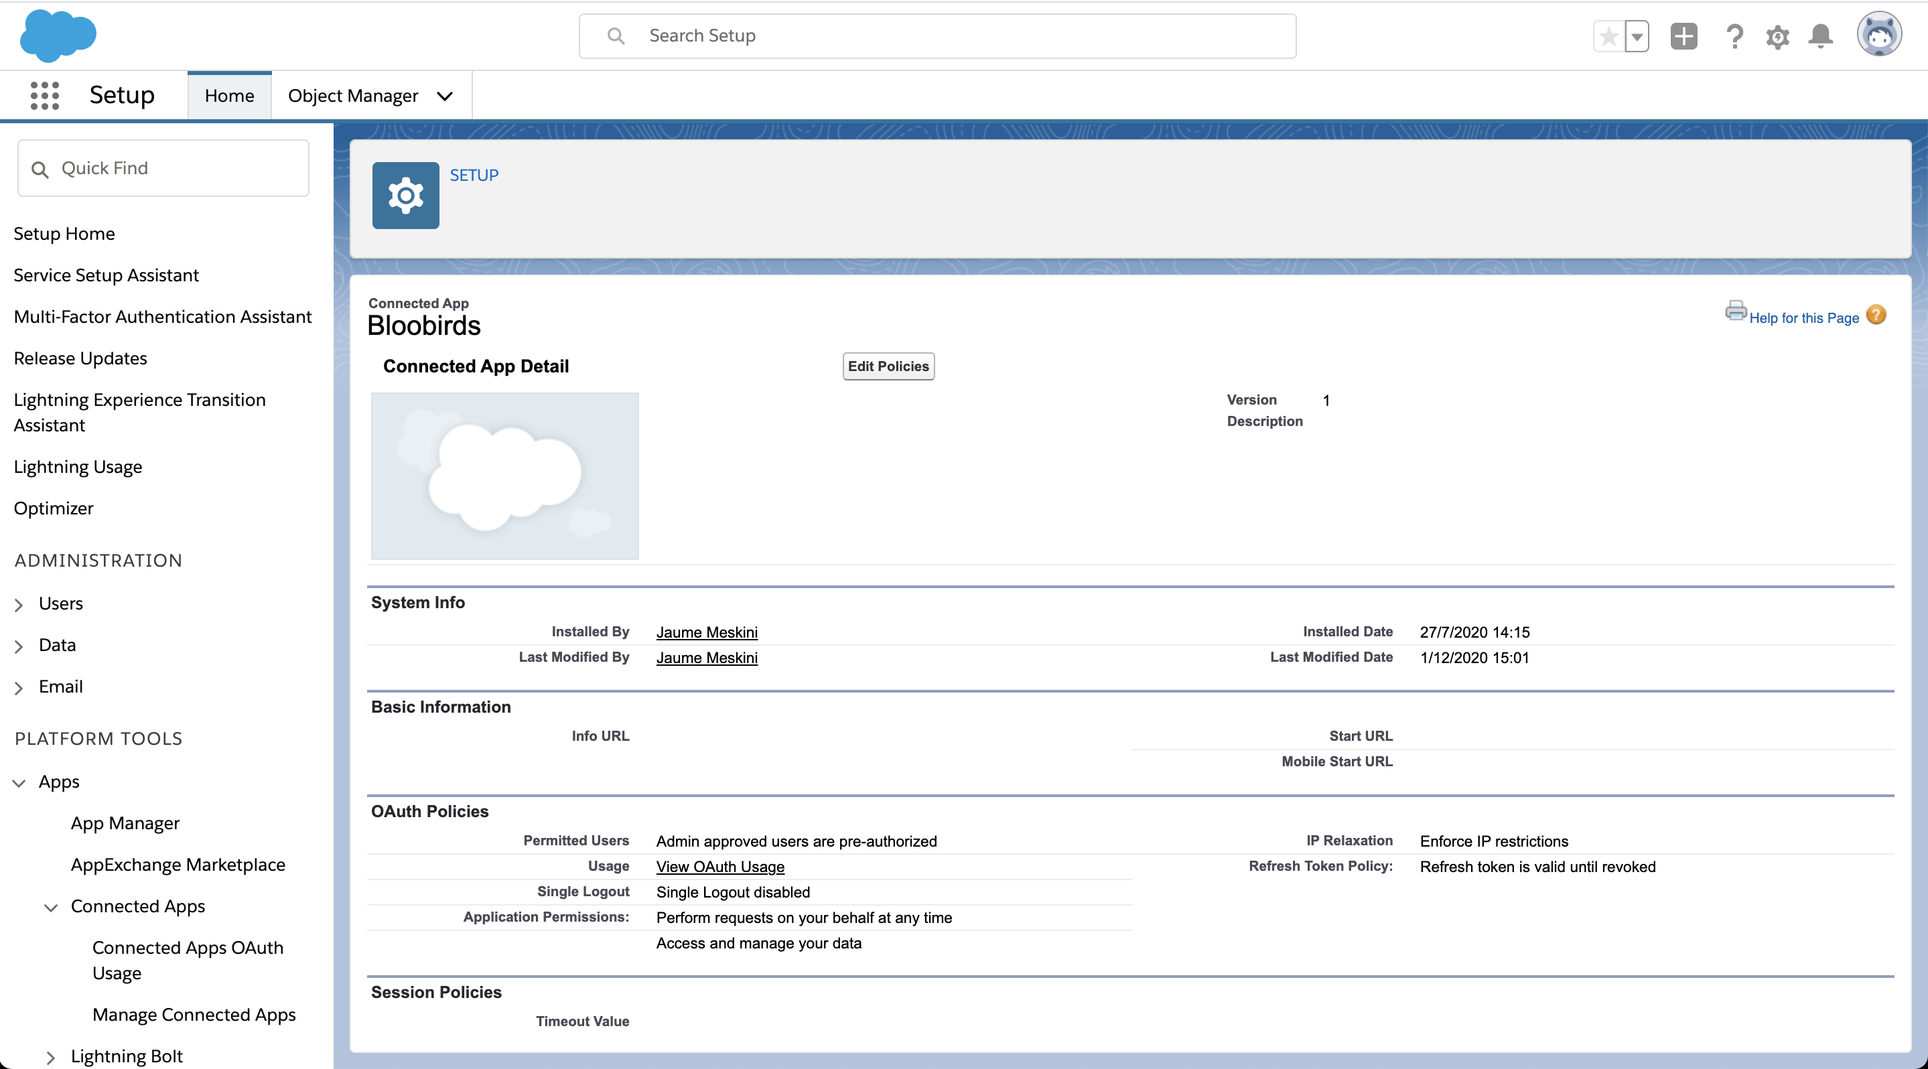This screenshot has width=1928, height=1069.
Task: Open the setup gear menu icon
Action: [1777, 36]
